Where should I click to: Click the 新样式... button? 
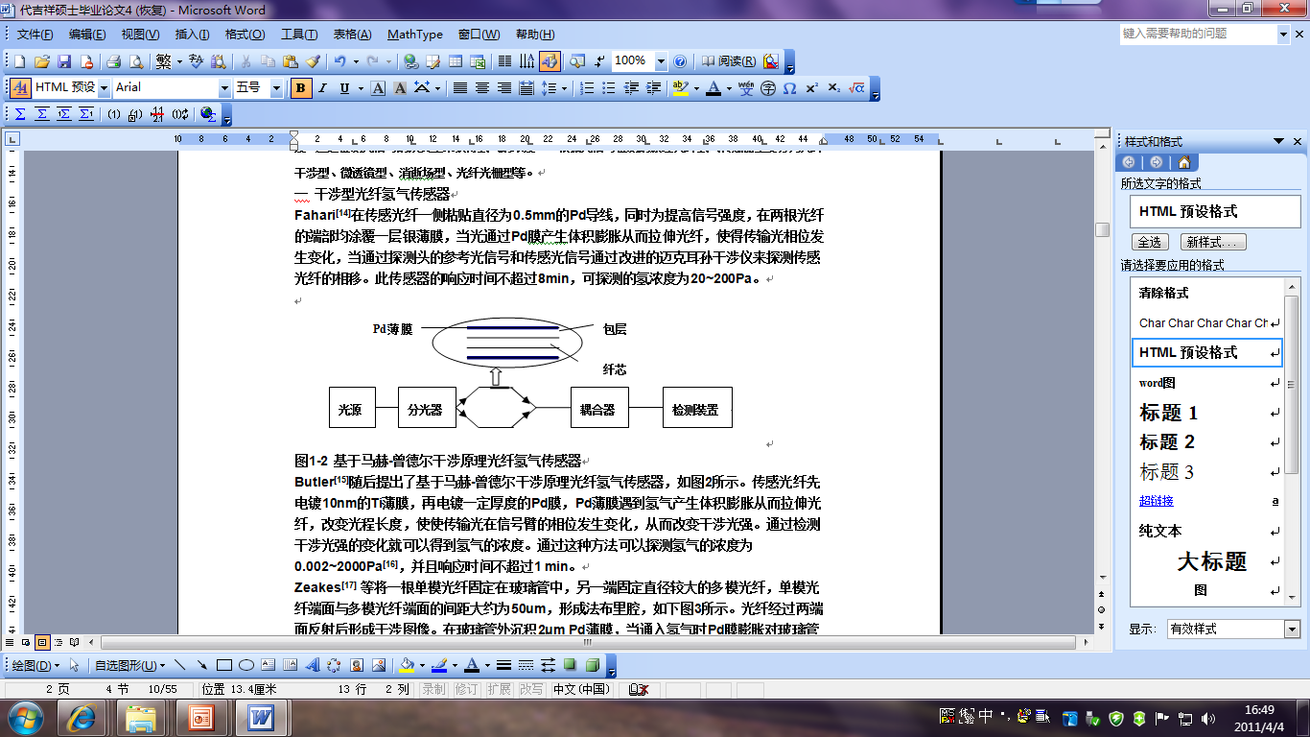pos(1213,242)
